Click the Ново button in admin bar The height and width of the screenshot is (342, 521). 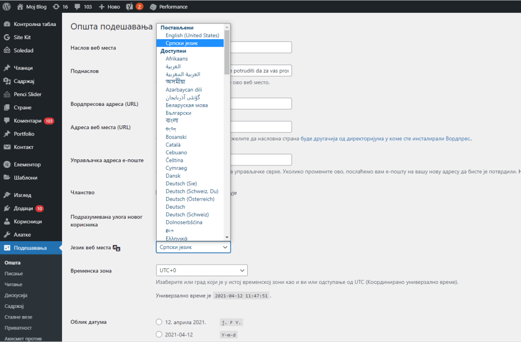click(x=110, y=7)
